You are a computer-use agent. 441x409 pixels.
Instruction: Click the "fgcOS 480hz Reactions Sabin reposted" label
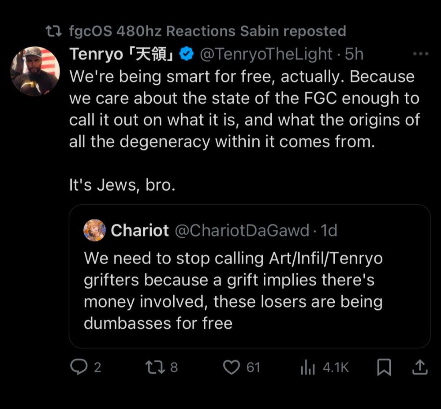pyautogui.click(x=207, y=31)
